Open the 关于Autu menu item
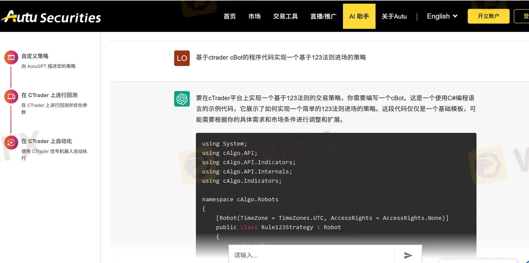This screenshot has height=263, width=529. click(394, 17)
